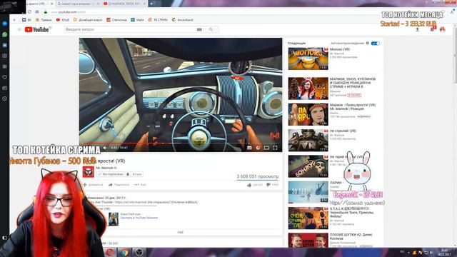Click the taskbar clock
The width and height of the screenshot is (457, 257).
pyautogui.click(x=445, y=252)
